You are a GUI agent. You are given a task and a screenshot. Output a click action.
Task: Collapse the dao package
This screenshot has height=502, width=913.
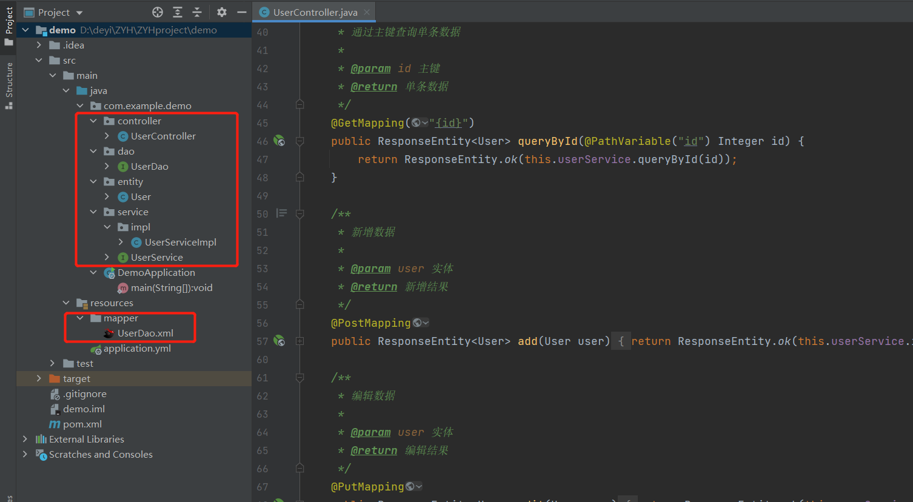tap(93, 151)
